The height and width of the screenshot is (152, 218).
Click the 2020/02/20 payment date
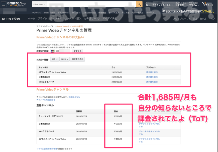tap(117, 72)
